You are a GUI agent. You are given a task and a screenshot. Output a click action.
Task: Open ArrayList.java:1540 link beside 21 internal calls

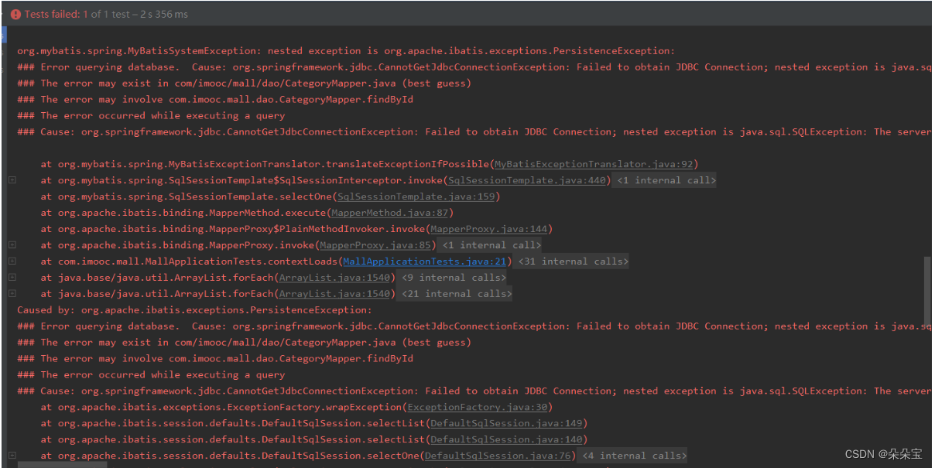pos(334,294)
